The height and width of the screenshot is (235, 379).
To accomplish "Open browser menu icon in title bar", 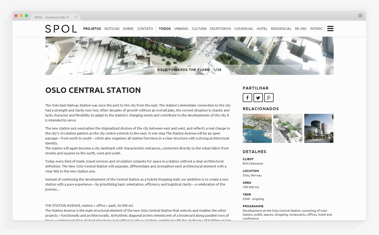I will coord(360,16).
